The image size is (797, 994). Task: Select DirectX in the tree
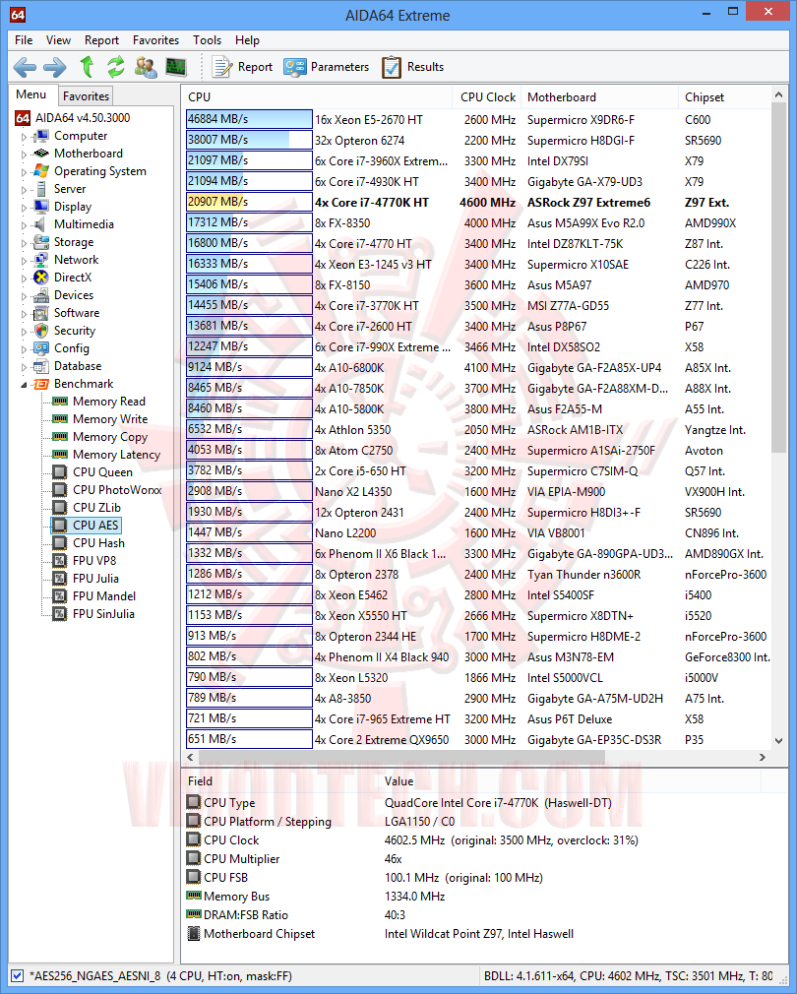pyautogui.click(x=73, y=278)
